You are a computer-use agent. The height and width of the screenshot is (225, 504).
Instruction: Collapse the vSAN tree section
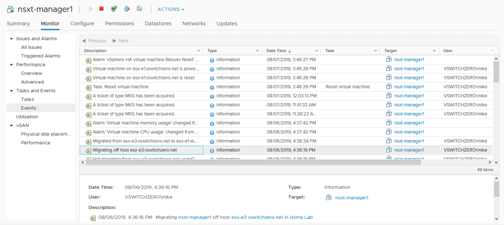12,125
